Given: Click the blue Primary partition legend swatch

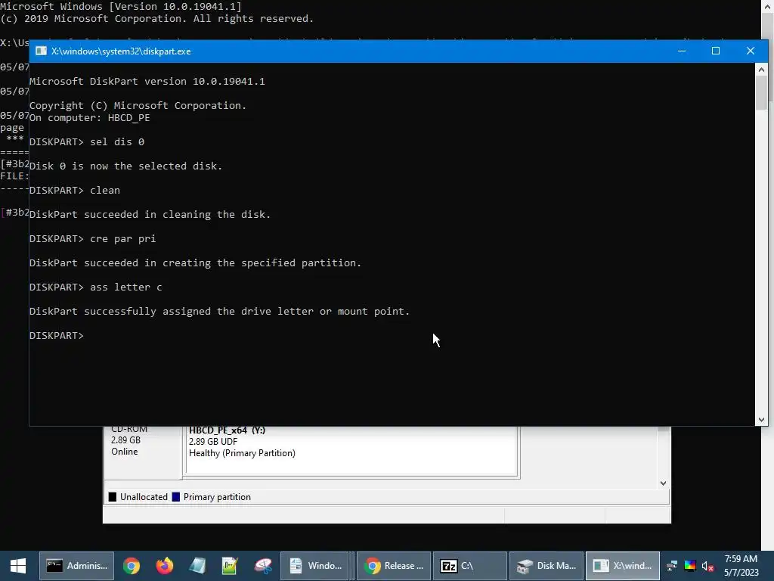Looking at the screenshot, I should click(175, 497).
